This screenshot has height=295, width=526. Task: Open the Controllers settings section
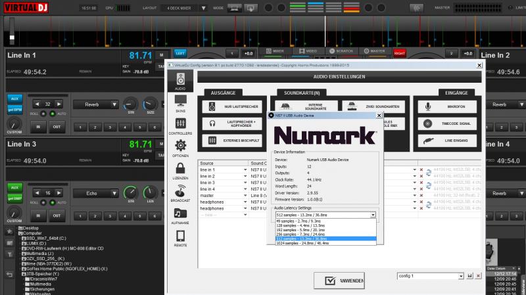[x=180, y=125]
